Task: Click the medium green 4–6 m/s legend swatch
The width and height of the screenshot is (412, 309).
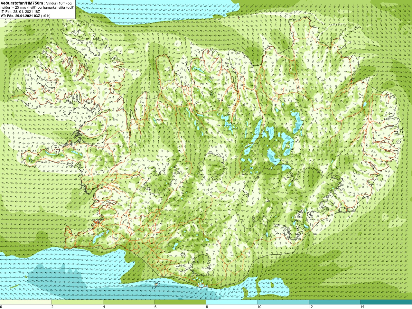Action: tap(129, 302)
